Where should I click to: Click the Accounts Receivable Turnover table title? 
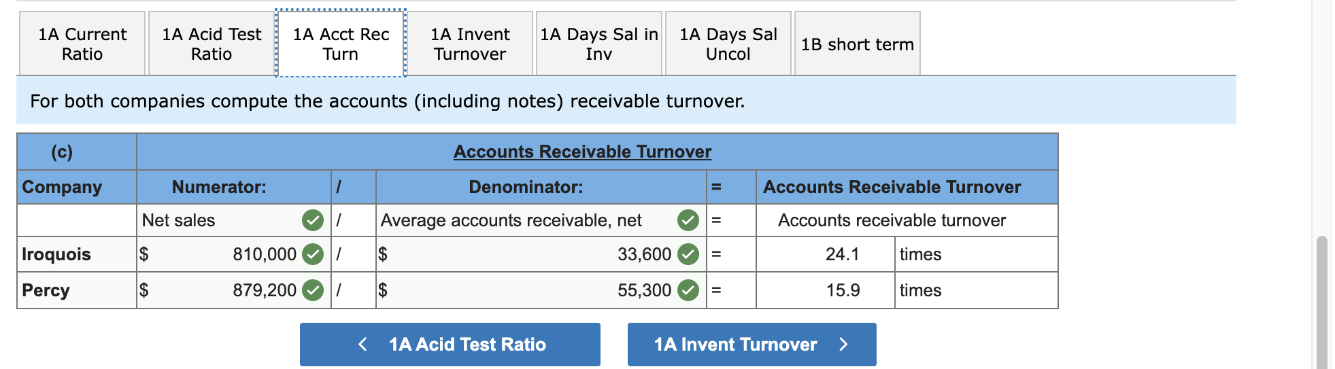point(583,152)
